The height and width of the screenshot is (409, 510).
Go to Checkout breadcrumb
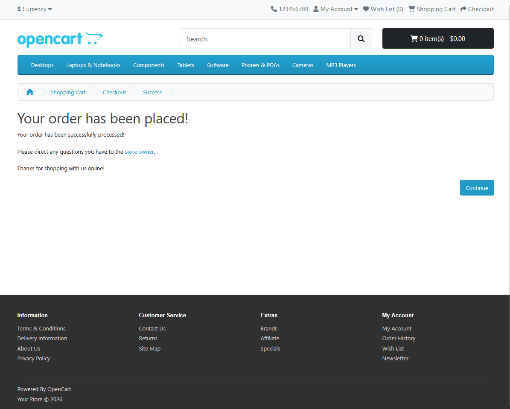click(114, 92)
